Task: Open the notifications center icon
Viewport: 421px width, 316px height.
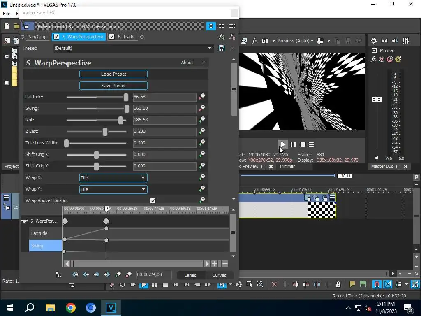Action: pos(408,308)
